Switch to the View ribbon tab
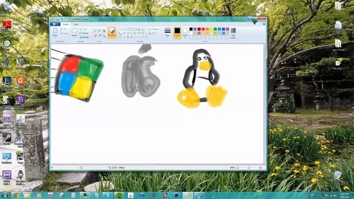This screenshot has height=199, width=354. click(x=76, y=24)
